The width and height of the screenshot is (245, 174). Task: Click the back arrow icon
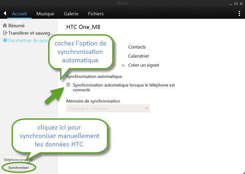(5, 13)
